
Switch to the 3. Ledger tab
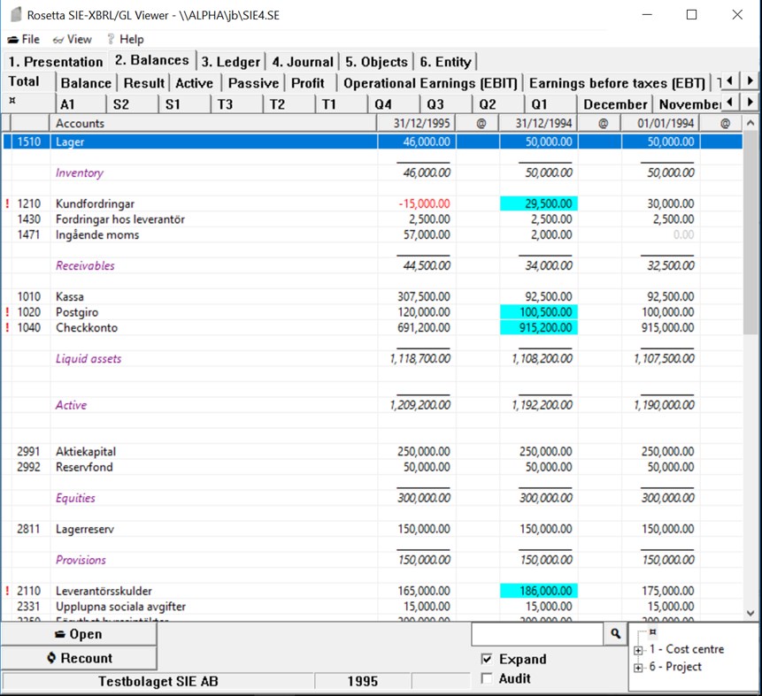[230, 61]
